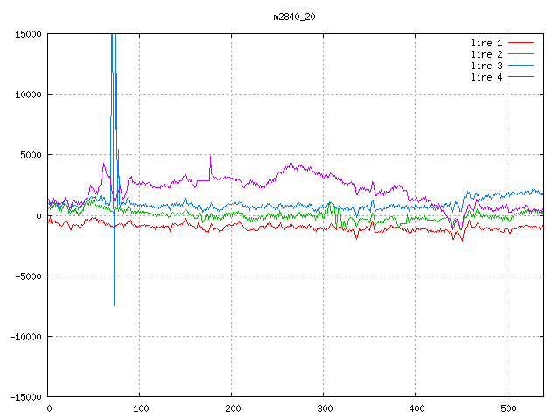Click the line 4 legend color sample
Image resolution: width=560 pixels, height=420 pixels.
(521, 77)
